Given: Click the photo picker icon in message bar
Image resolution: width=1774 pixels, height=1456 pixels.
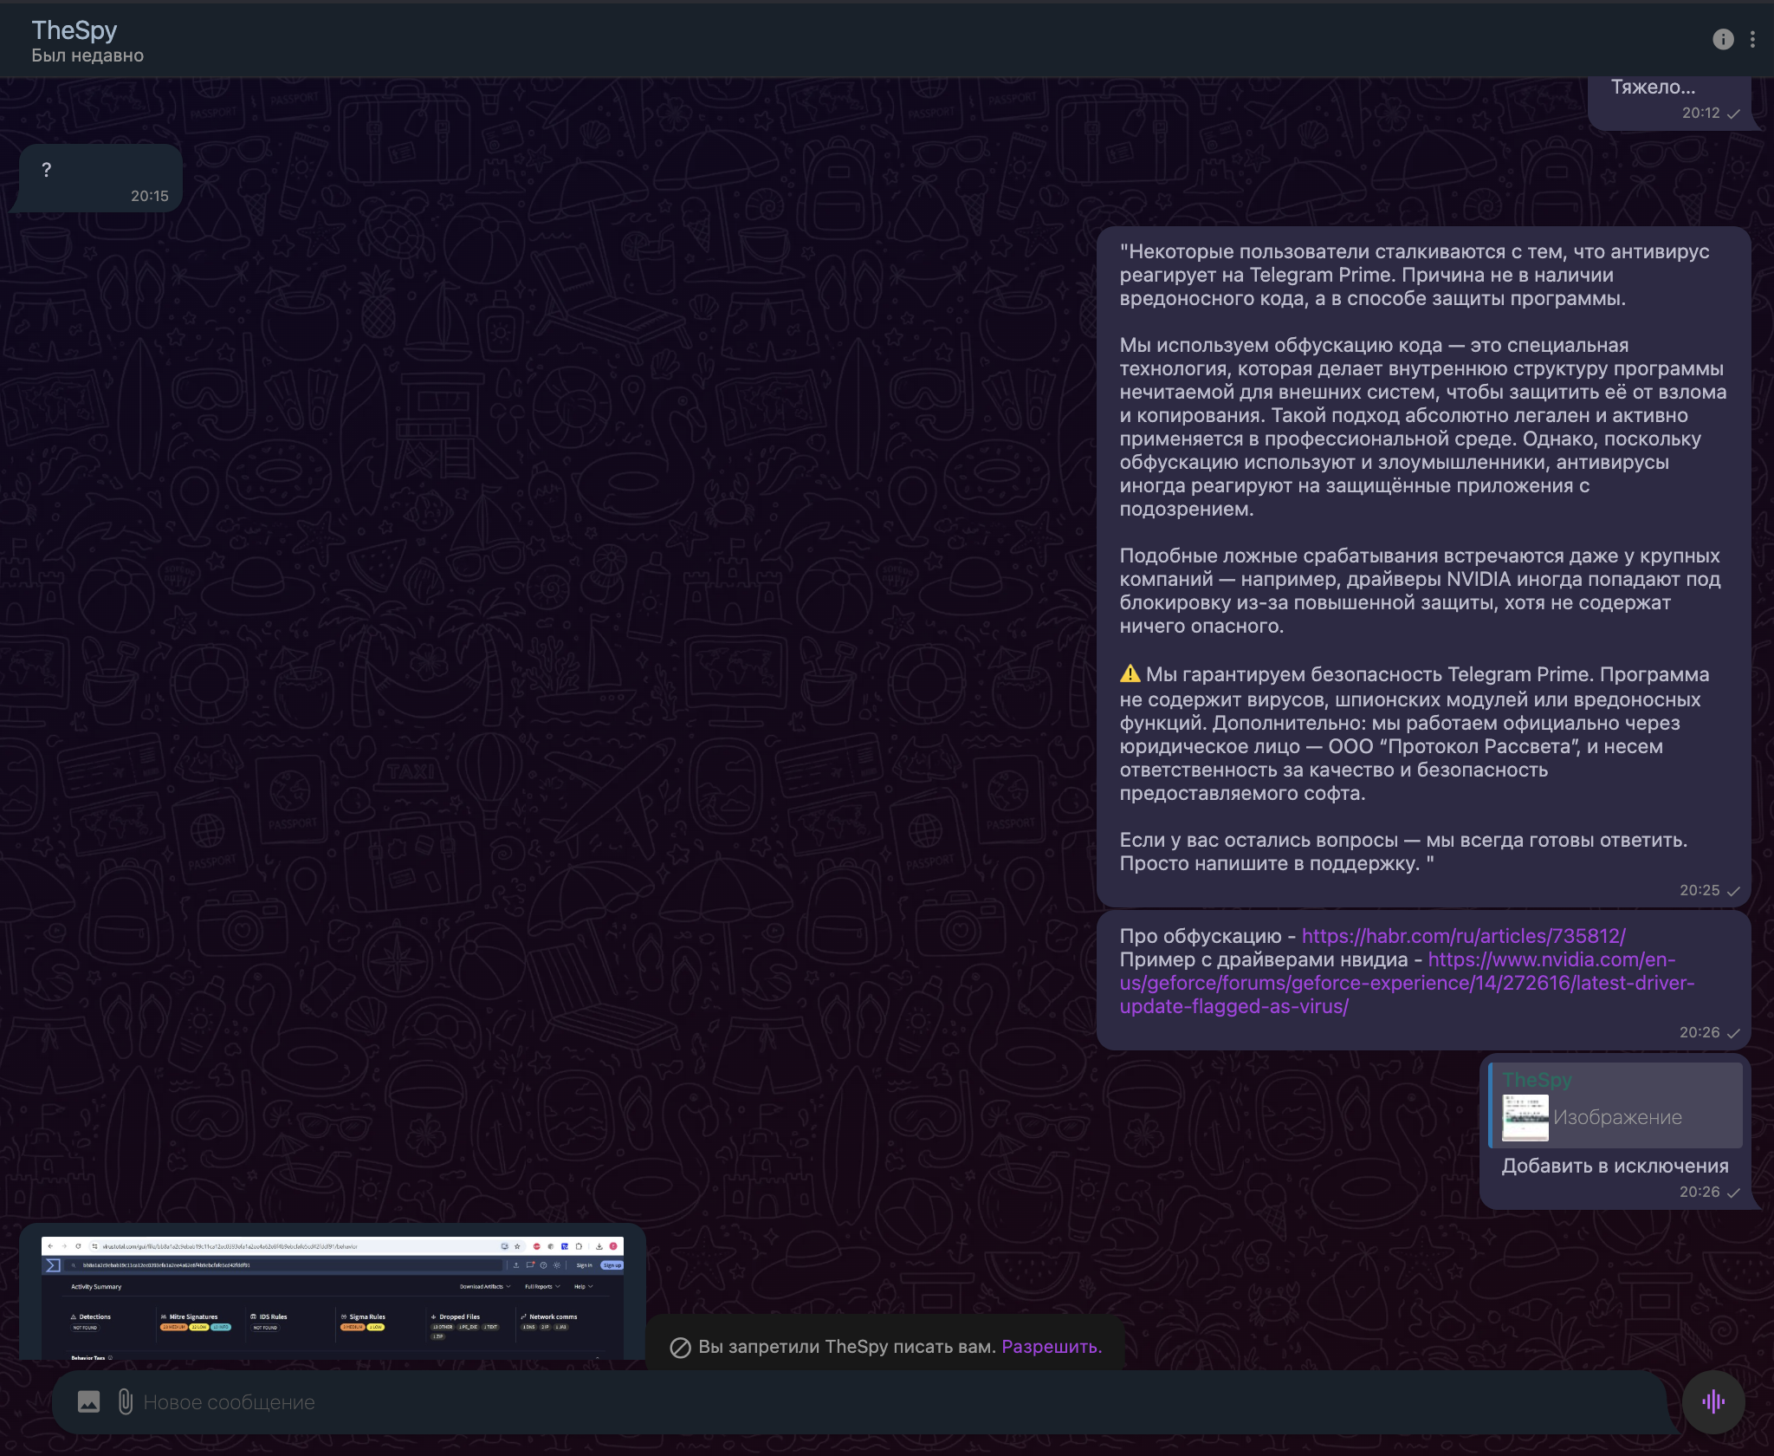Looking at the screenshot, I should (x=88, y=1401).
